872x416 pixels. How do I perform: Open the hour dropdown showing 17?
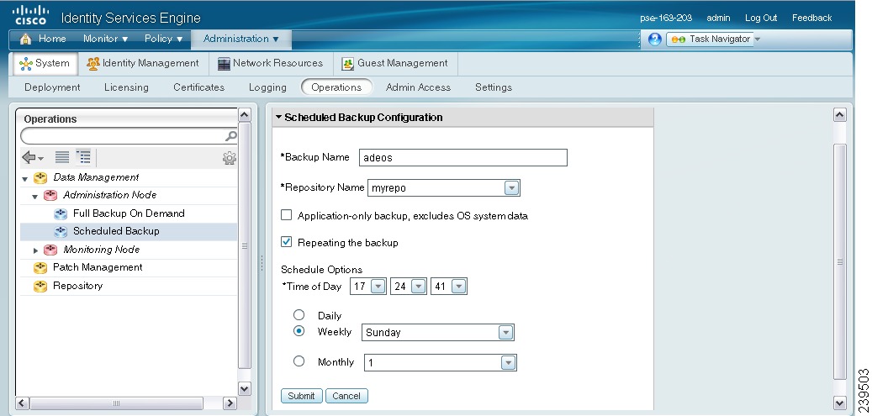pos(378,287)
